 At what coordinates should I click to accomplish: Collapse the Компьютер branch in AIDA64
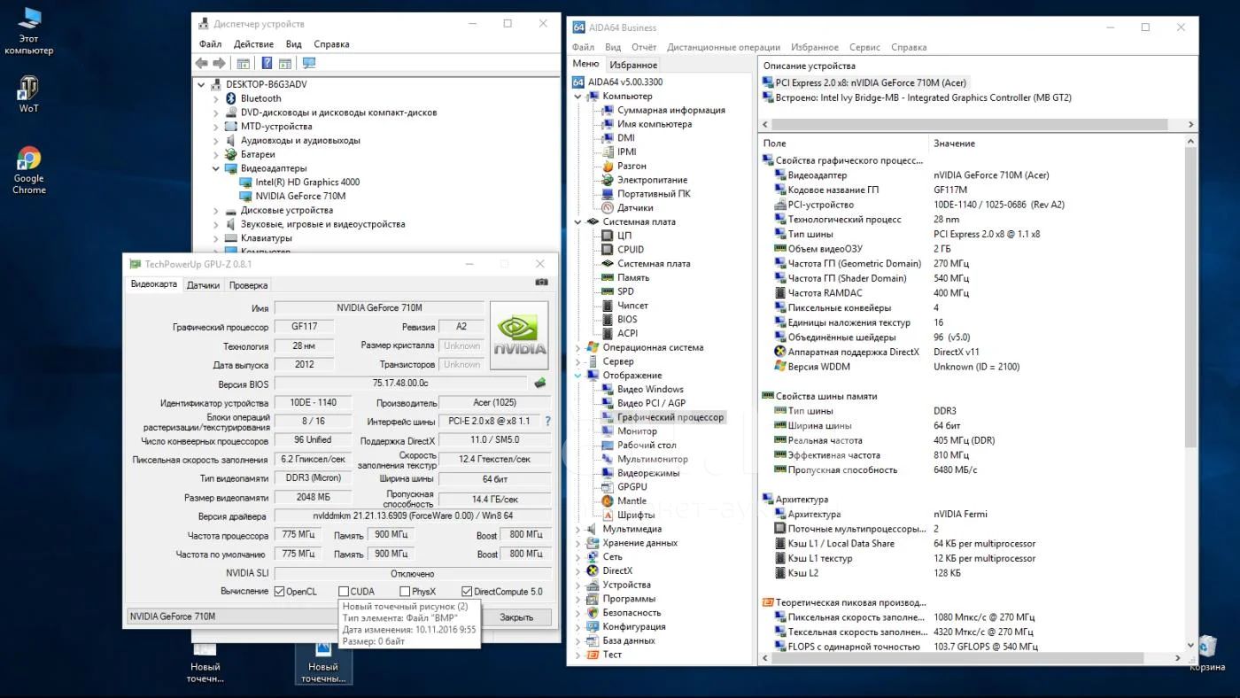(578, 97)
